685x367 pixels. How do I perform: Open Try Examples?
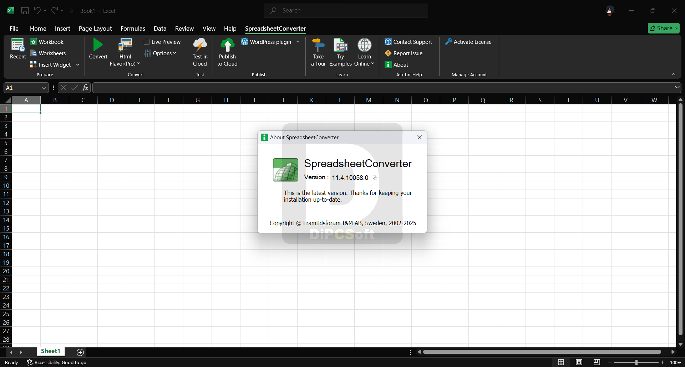tap(340, 52)
